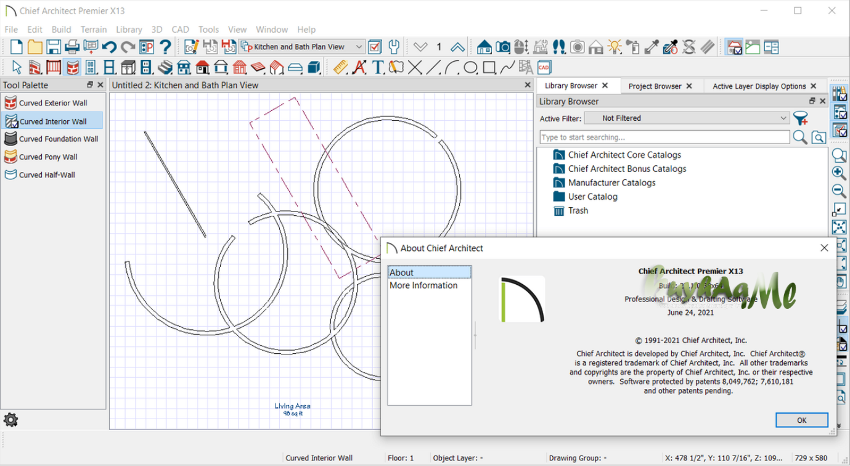Open the camera view tool
Viewport: 850px width, 466px height.
pos(503,47)
